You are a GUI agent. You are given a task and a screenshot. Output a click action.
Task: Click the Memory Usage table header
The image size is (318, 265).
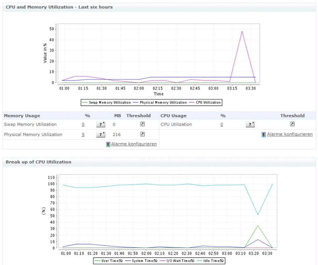pyautogui.click(x=22, y=116)
